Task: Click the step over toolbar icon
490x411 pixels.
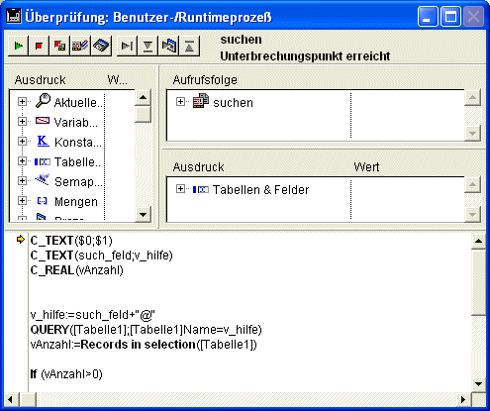Action: [x=127, y=46]
